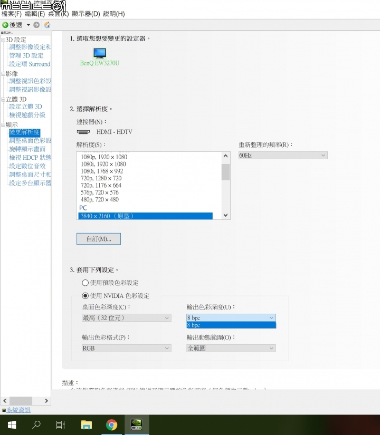This screenshot has height=435, width=380.
Task: Open 輸出動態範圍 全範圍 dropdown
Action: click(231, 348)
